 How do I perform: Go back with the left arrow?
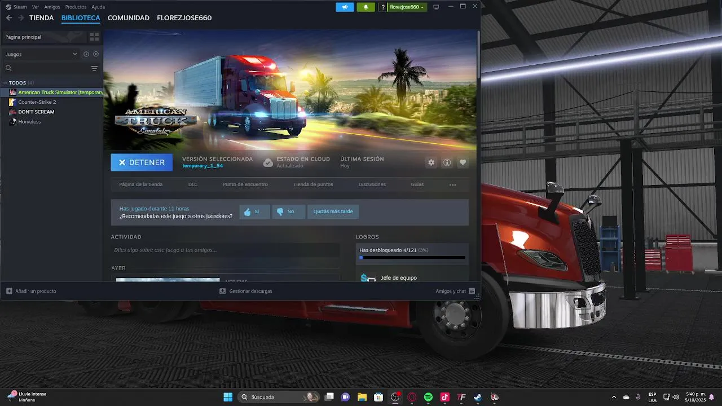click(x=9, y=18)
